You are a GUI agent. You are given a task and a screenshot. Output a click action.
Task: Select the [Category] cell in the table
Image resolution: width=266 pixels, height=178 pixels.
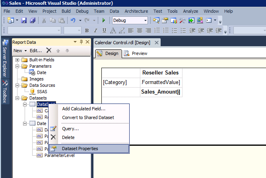(115, 82)
